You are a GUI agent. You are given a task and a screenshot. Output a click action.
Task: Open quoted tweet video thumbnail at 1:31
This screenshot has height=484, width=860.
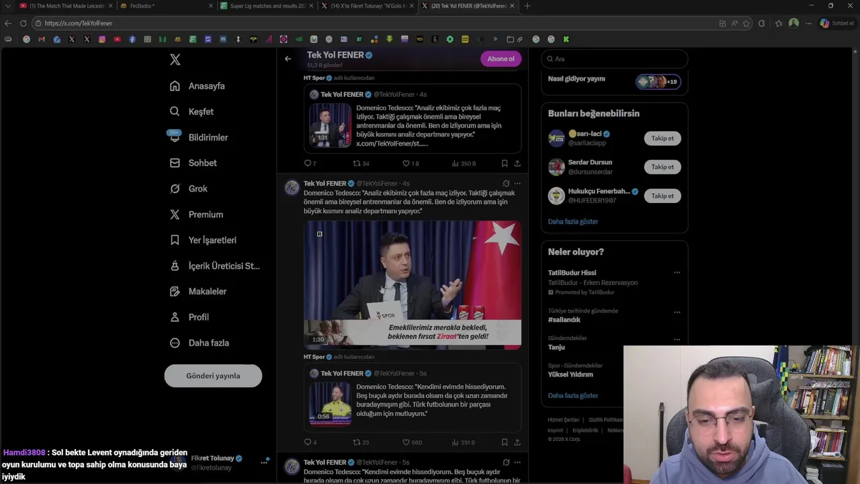[330, 125]
